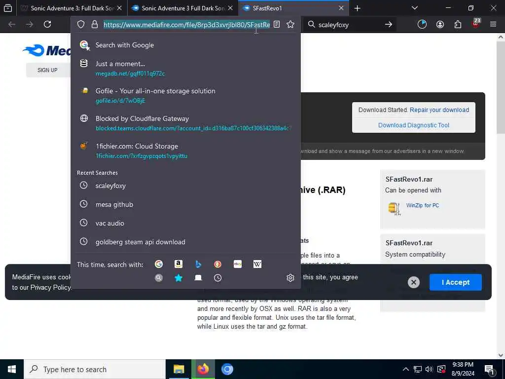
Task: Search this time with DuckDuckGo icon
Action: [x=217, y=265]
